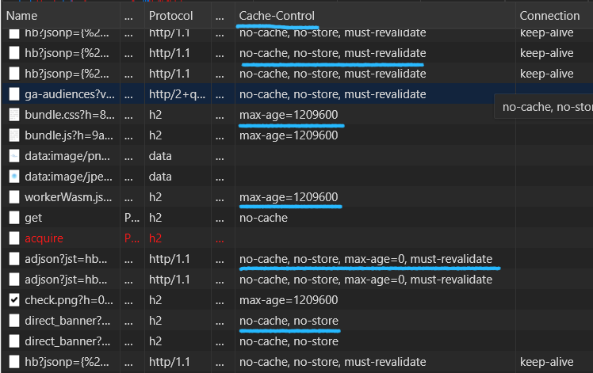This screenshot has height=373, width=593.
Task: Click the workerWasm.js file icon
Action: (x=14, y=197)
